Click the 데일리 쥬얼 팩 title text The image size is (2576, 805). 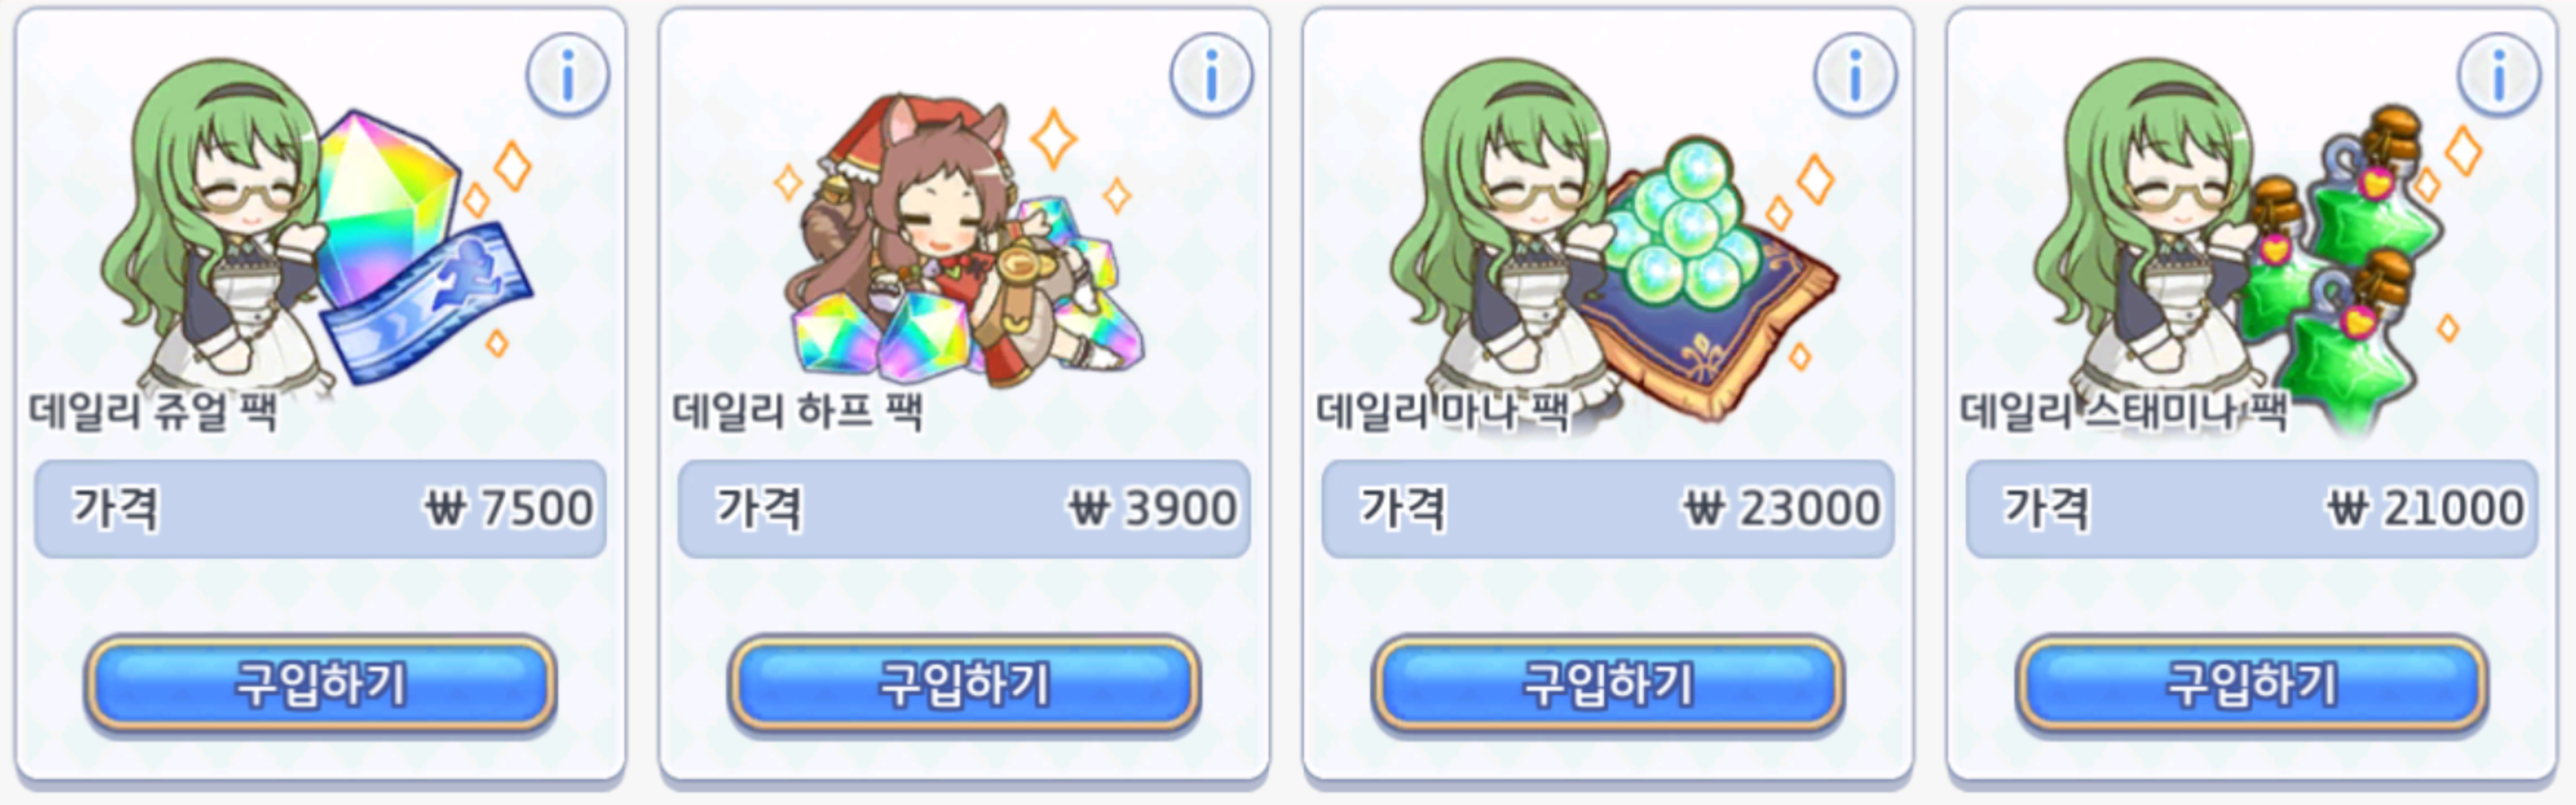(153, 411)
